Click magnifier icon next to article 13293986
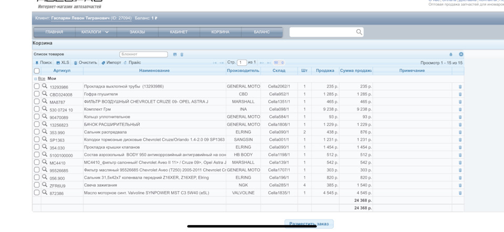Screen dimensions: 504x232 (45, 86)
